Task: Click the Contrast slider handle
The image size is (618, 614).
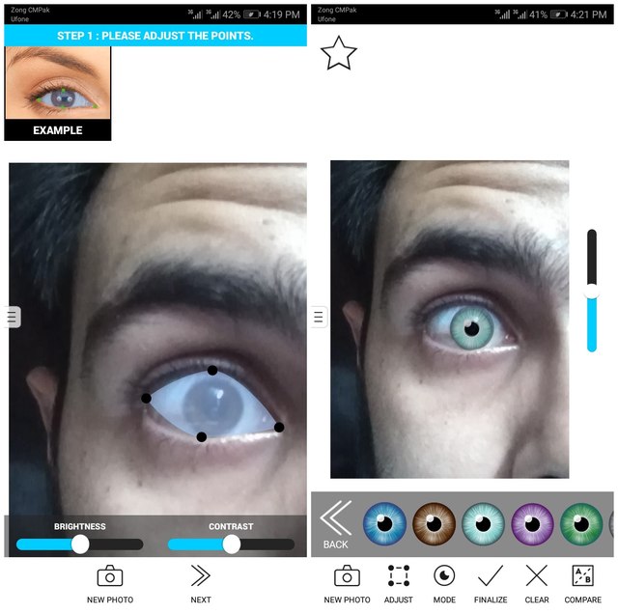Action: pyautogui.click(x=232, y=544)
